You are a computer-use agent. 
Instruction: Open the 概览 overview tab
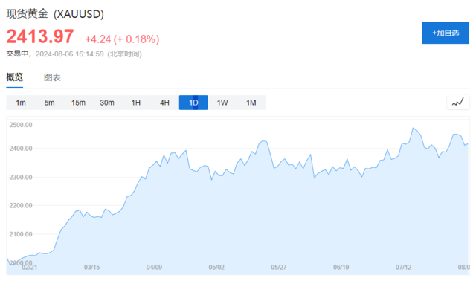(x=15, y=77)
